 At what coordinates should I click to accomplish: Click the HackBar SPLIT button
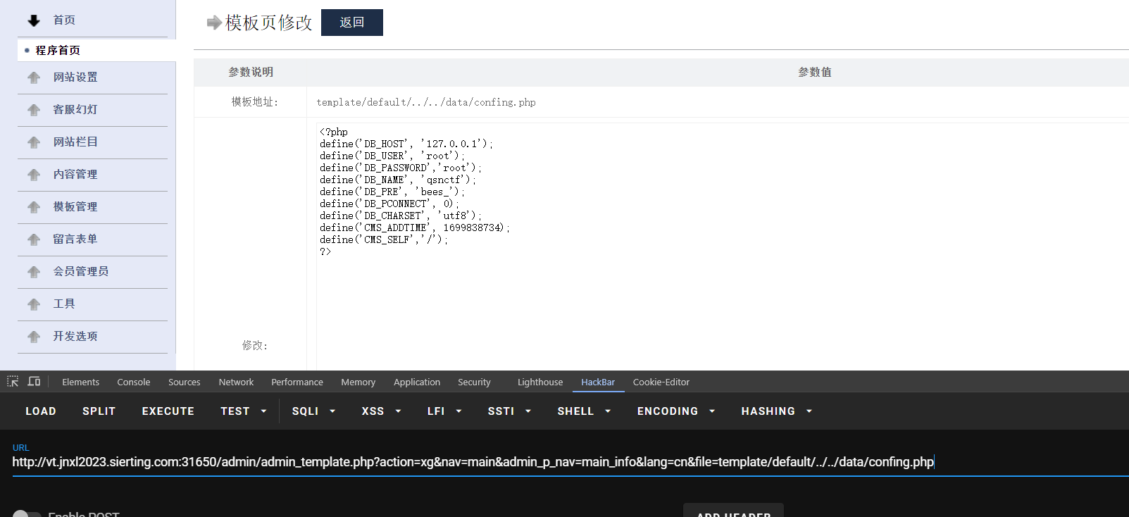tap(99, 411)
